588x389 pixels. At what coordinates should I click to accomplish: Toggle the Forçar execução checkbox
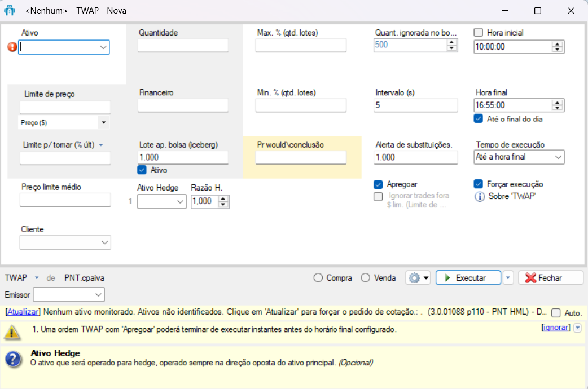click(479, 184)
